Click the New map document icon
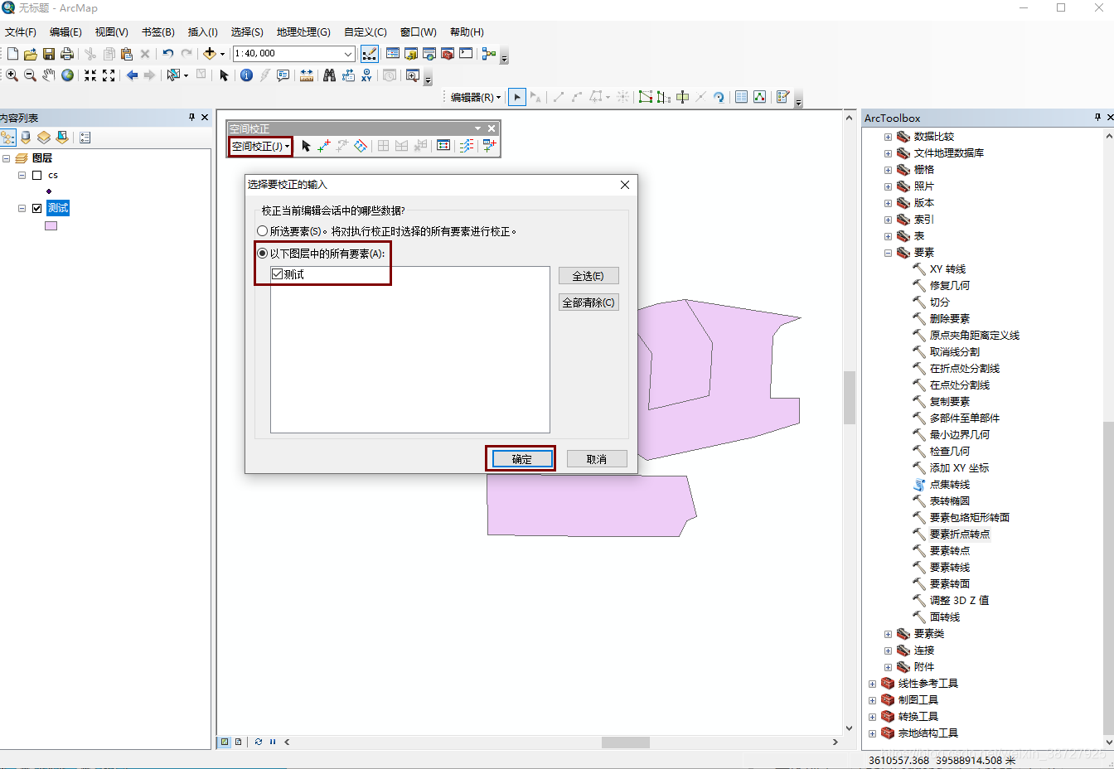This screenshot has width=1114, height=769. [12, 54]
